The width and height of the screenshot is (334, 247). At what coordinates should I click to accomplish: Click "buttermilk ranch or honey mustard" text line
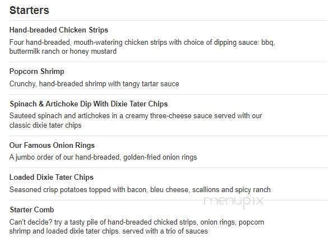(63, 52)
